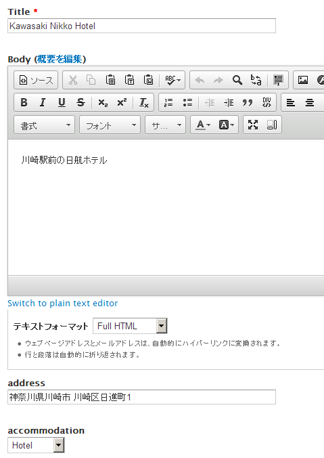Click the body text 川崎駅前の日航ホテル
The height and width of the screenshot is (458, 324).
(x=64, y=160)
